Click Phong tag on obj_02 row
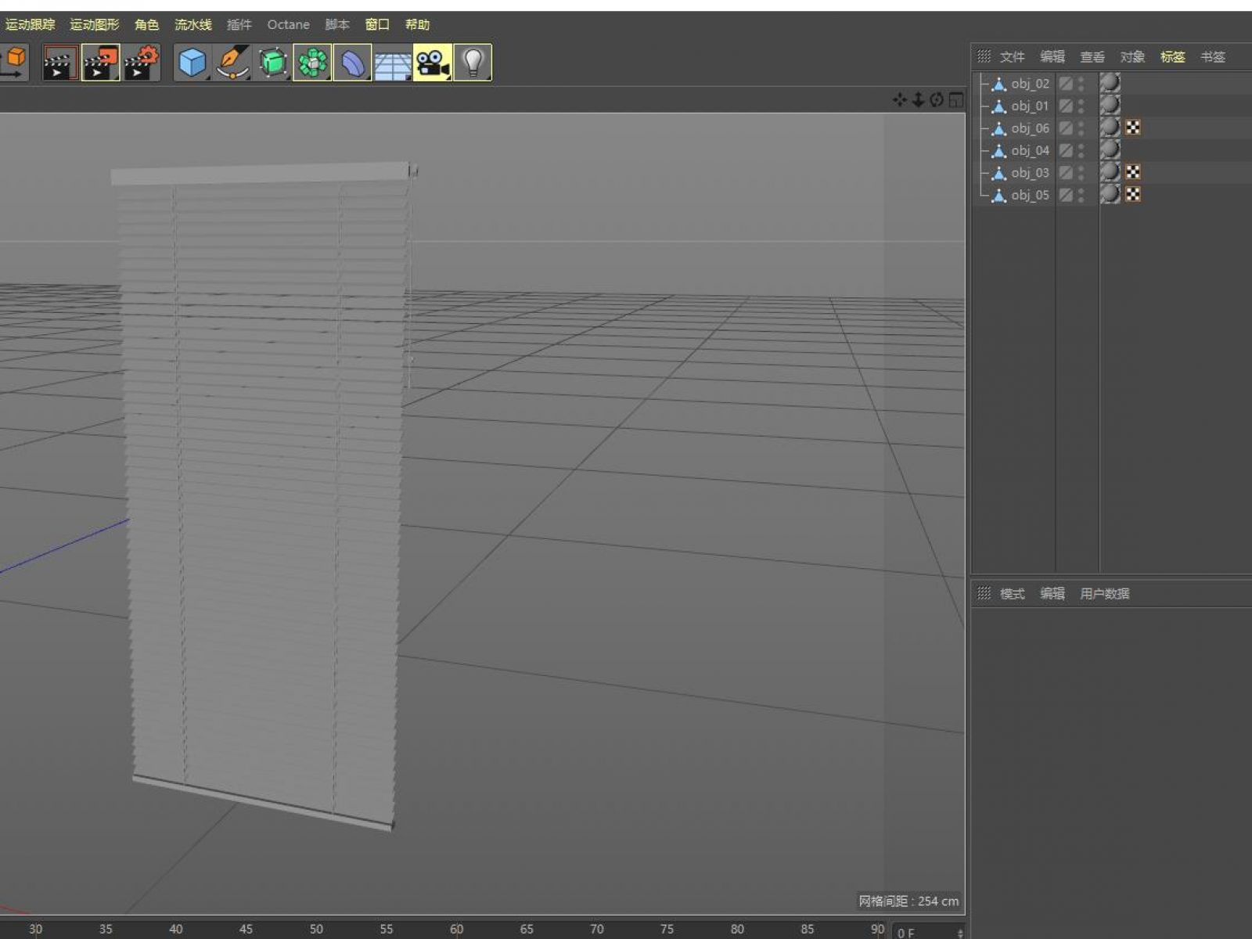1252x939 pixels. tap(1110, 83)
